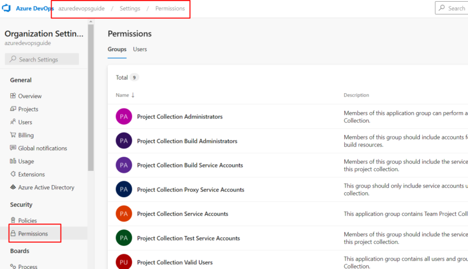Sort groups by the Name column arrow

pos(133,95)
